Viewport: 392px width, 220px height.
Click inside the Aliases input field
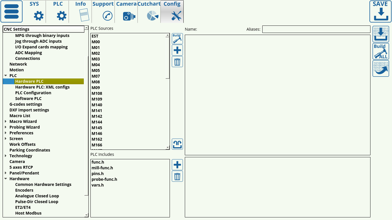pos(316,29)
